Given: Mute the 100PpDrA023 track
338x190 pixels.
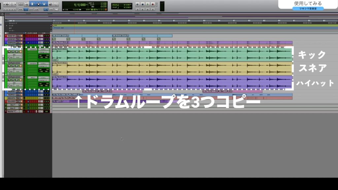Looking at the screenshot, I should point(20,80).
